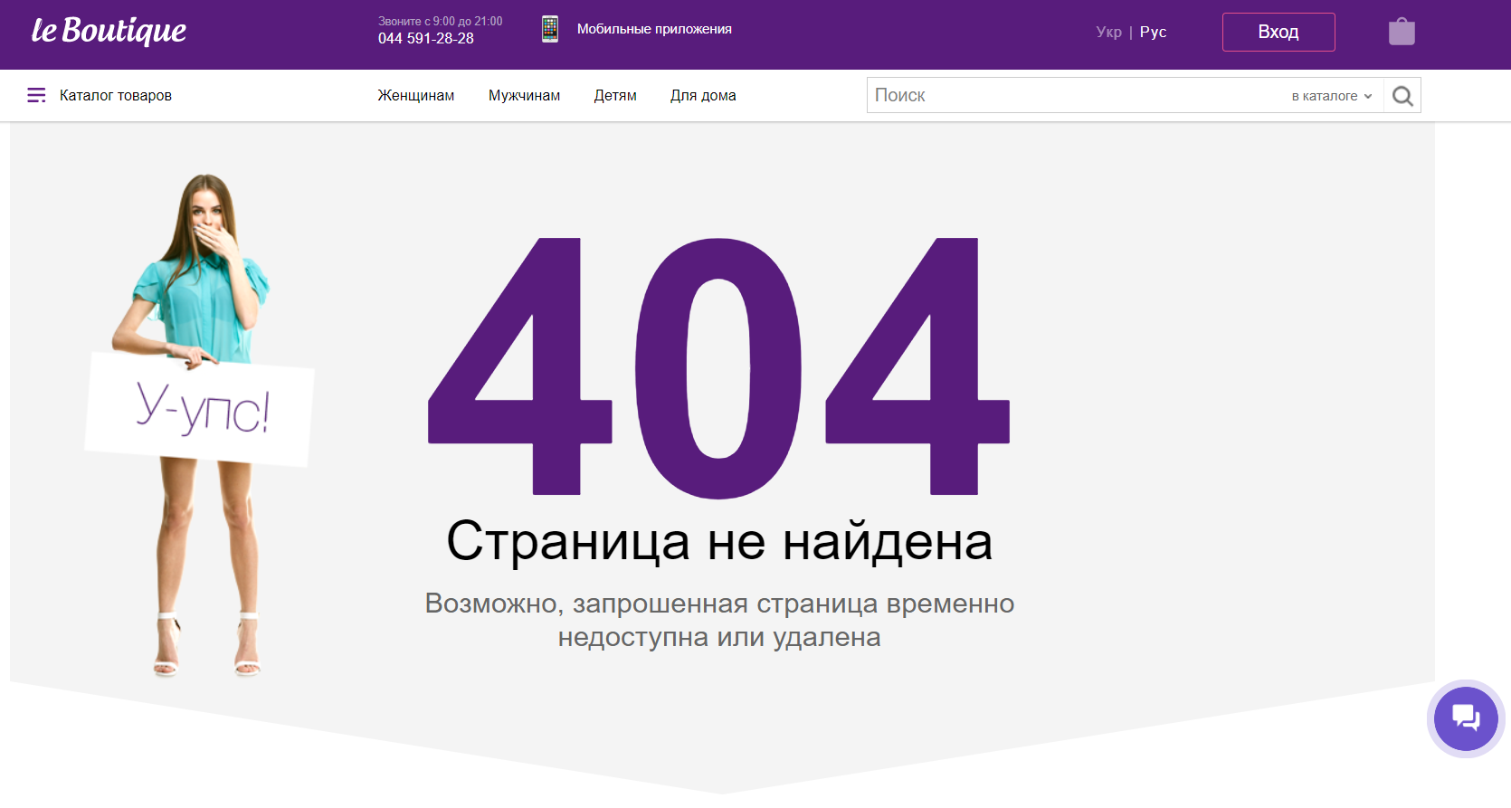The width and height of the screenshot is (1511, 808).
Task: Open the Мужчинам menu section
Action: click(524, 95)
